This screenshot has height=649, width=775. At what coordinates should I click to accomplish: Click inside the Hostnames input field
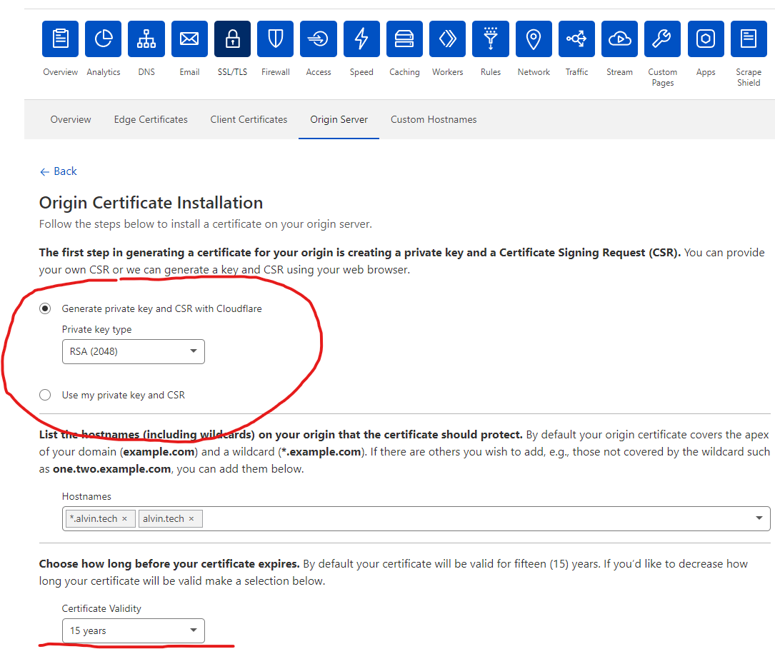pyautogui.click(x=416, y=518)
